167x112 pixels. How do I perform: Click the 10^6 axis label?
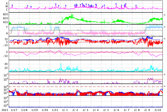point(6,80)
